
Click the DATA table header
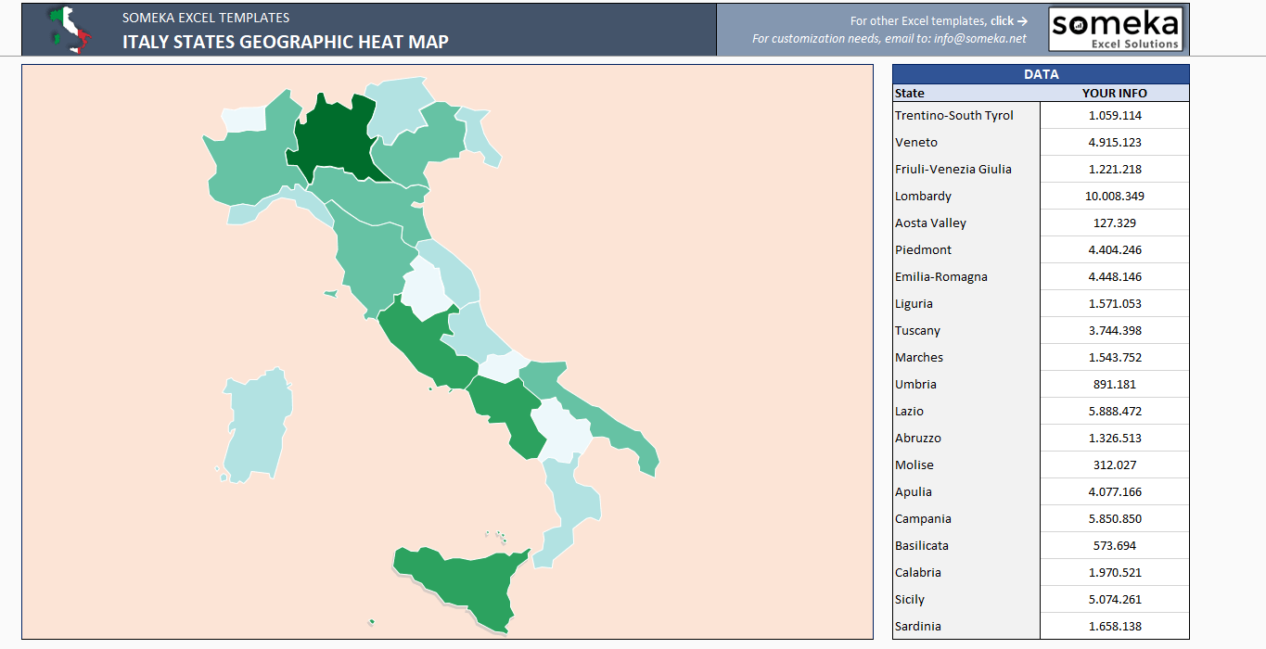1041,74
